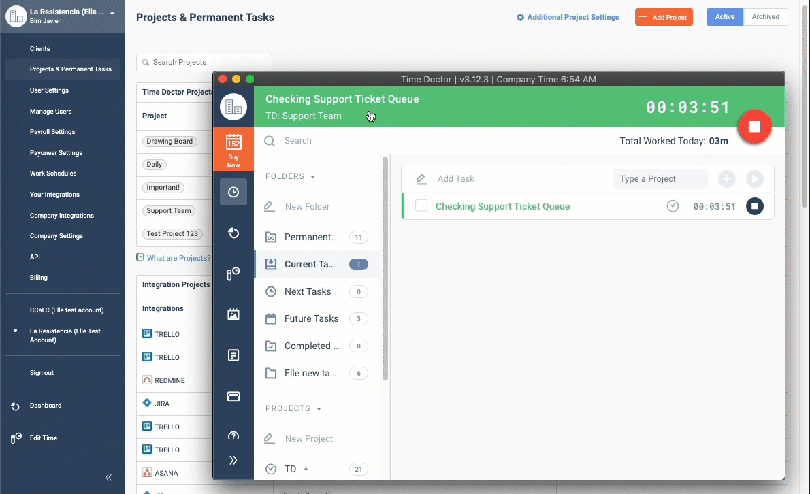Open Edit Time via the circular arrow icon
810x494 pixels.
233,233
